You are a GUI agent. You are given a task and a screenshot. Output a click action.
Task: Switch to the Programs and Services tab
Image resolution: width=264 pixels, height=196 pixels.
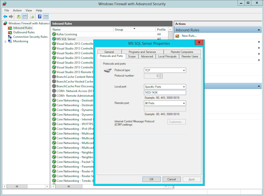[x=142, y=52]
